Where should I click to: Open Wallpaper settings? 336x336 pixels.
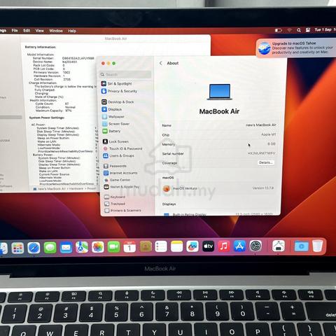tap(113, 117)
